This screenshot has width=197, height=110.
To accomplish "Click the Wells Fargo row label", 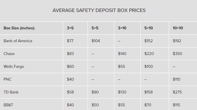I will point(14,66).
